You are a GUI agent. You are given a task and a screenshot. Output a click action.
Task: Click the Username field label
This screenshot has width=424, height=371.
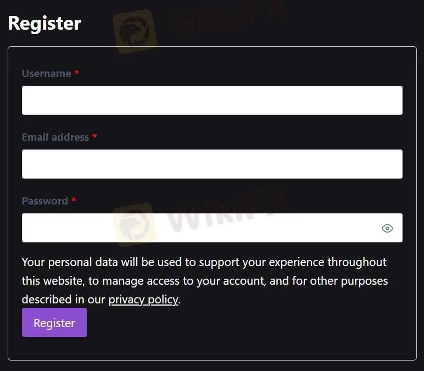47,74
